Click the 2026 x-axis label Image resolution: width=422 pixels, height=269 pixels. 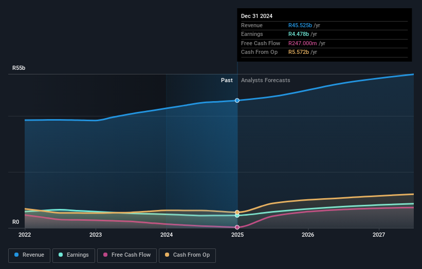(x=308, y=235)
